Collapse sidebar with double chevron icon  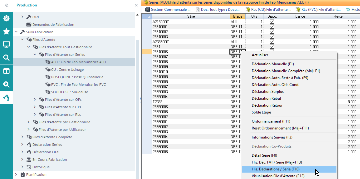click(x=7, y=5)
